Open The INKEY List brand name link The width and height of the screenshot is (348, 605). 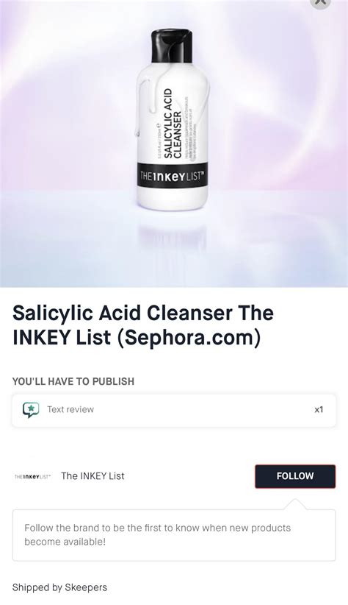[93, 475]
